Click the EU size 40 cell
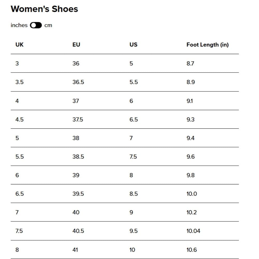259x259 pixels. tap(76, 212)
